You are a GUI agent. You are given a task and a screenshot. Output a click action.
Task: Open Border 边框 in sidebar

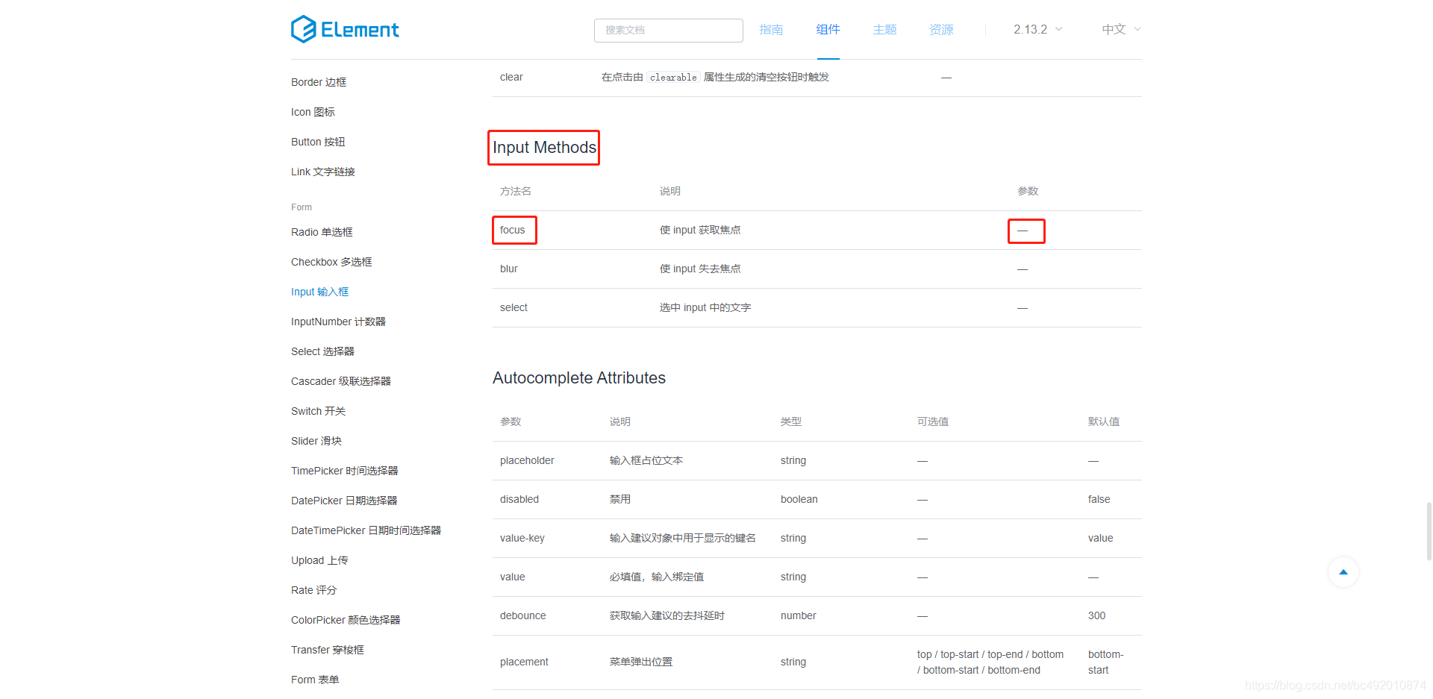[319, 82]
